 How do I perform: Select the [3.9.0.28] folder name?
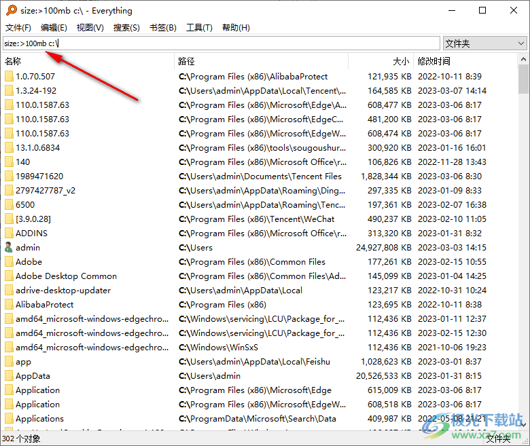tap(33, 219)
